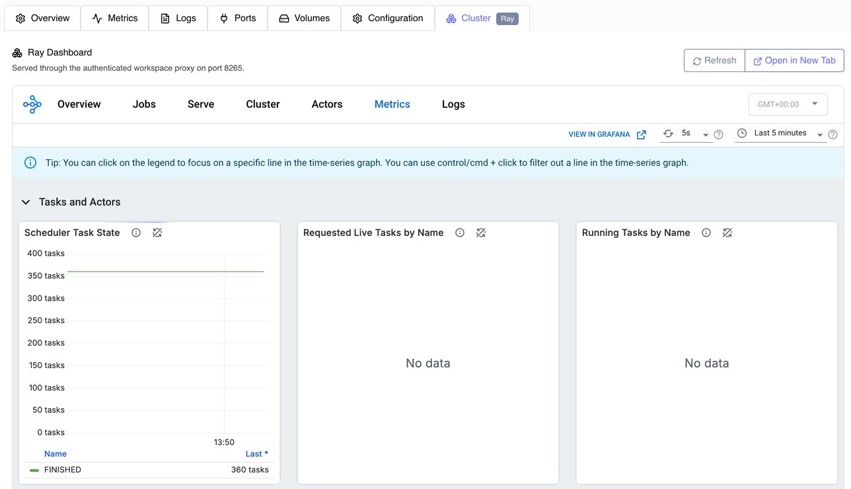The width and height of the screenshot is (851, 489).
Task: Open Cluster in the Ray dashboard navbar
Action: point(263,104)
